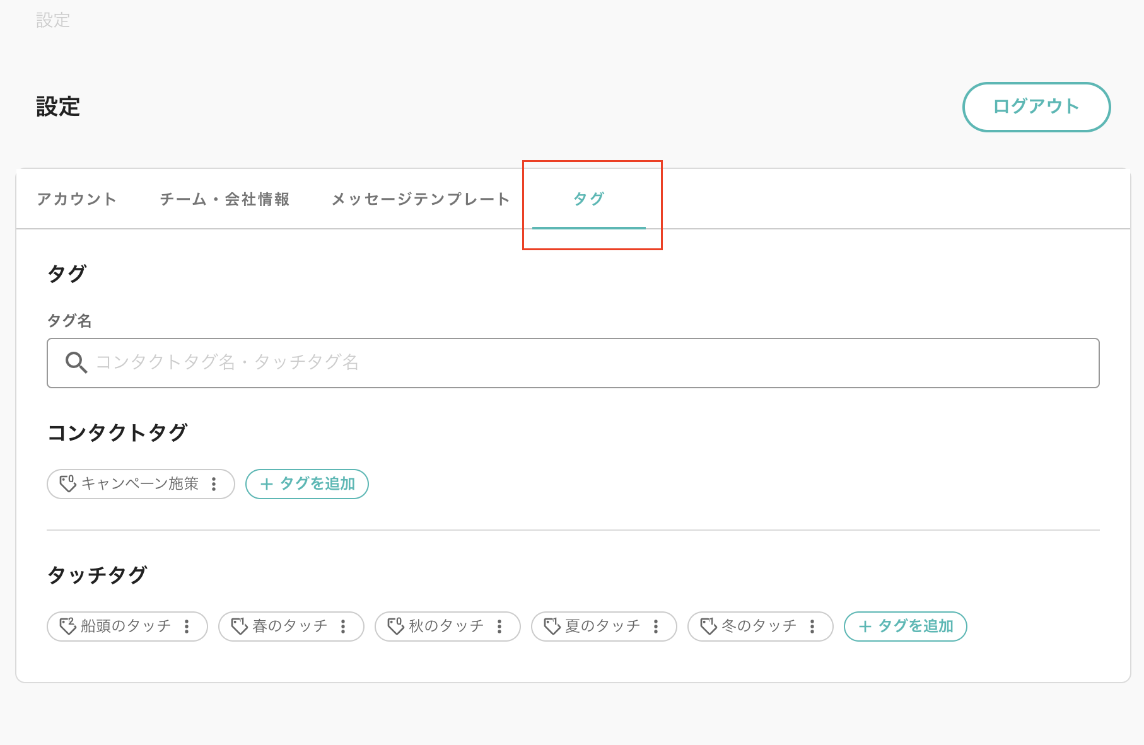Click the タッチタグ section heading
Screen dimensions: 1144x745
tap(97, 575)
